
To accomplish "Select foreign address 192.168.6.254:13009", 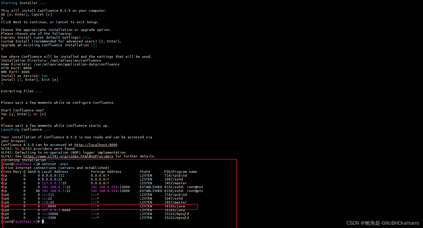I will (x=110, y=187).
